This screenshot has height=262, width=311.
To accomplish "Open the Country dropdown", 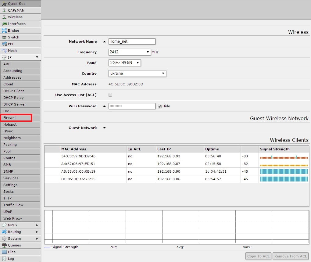I will 137,74.
